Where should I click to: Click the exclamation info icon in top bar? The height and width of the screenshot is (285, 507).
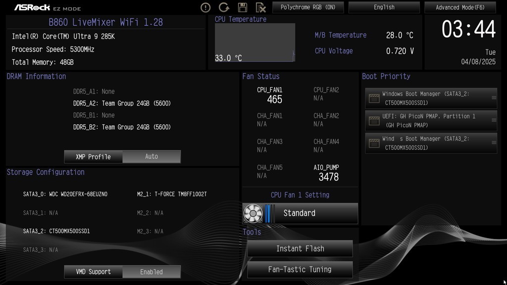[x=205, y=7]
